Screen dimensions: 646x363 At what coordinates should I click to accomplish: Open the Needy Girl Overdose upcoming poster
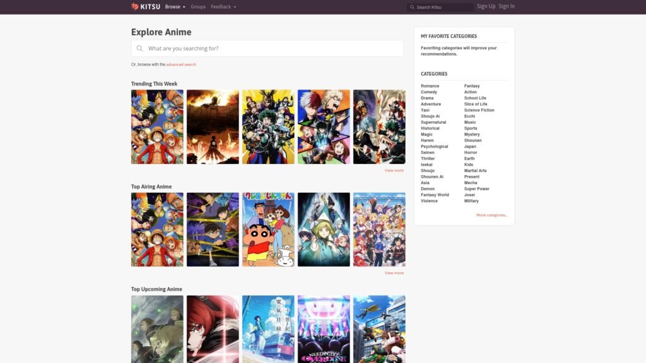click(324, 329)
